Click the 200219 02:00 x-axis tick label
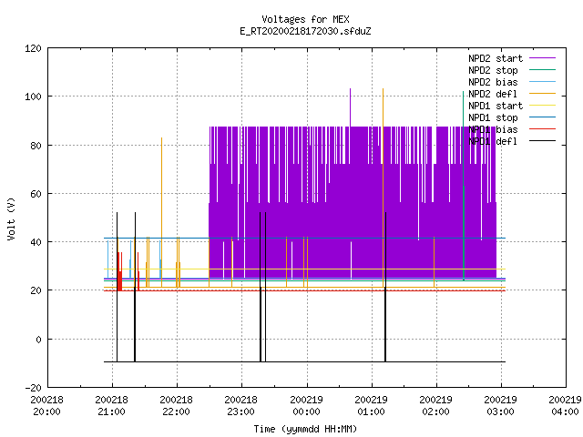Viewport: 583px width, 437px height. coord(435,406)
